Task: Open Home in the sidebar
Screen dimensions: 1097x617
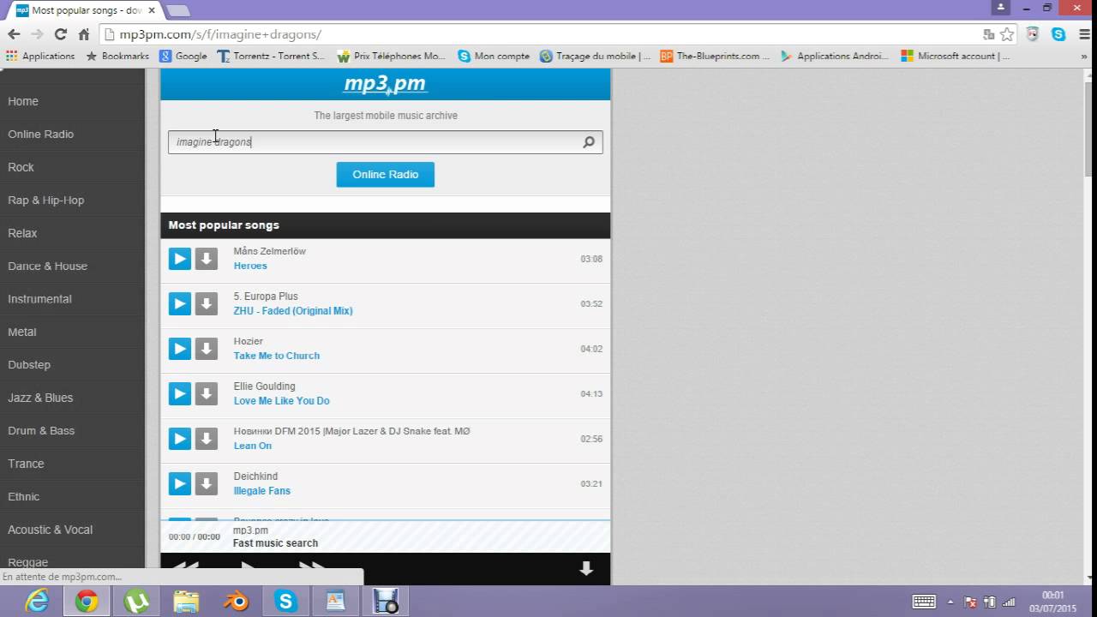Action: pyautogui.click(x=23, y=101)
